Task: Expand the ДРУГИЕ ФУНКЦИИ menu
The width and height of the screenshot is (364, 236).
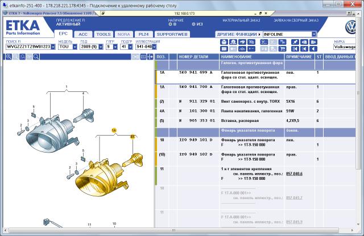Action: click(239, 34)
